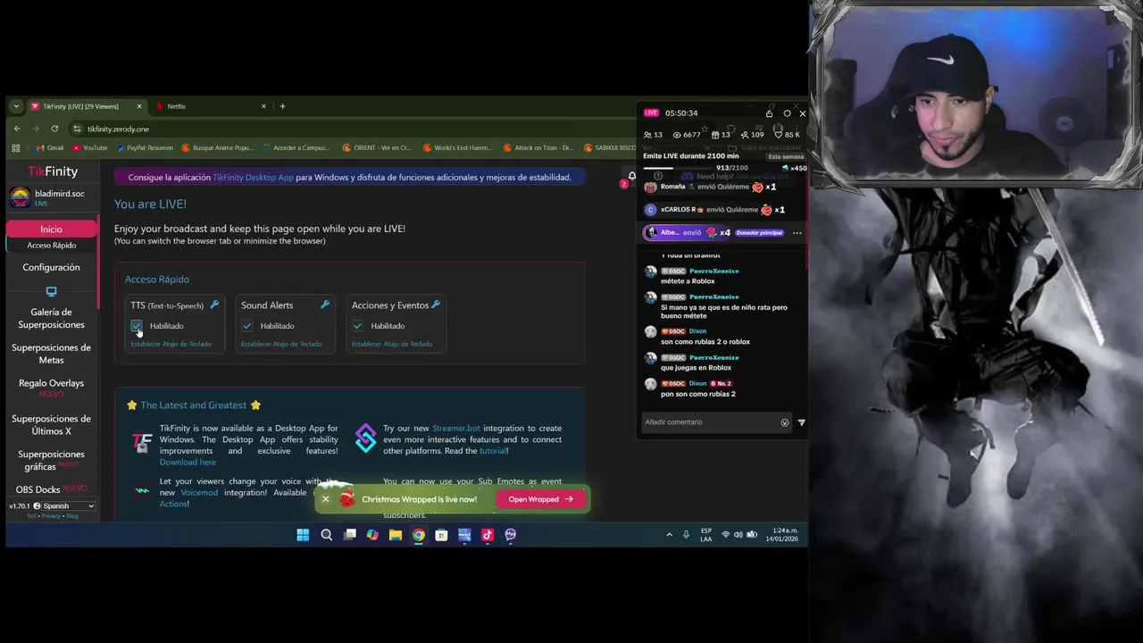Click Open Wrapped button
Image resolution: width=1143 pixels, height=643 pixels.
pyautogui.click(x=541, y=499)
